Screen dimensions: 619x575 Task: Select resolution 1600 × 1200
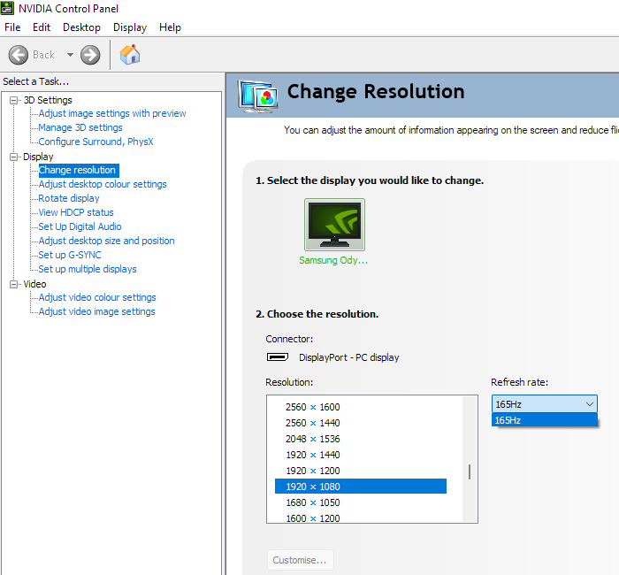point(361,518)
